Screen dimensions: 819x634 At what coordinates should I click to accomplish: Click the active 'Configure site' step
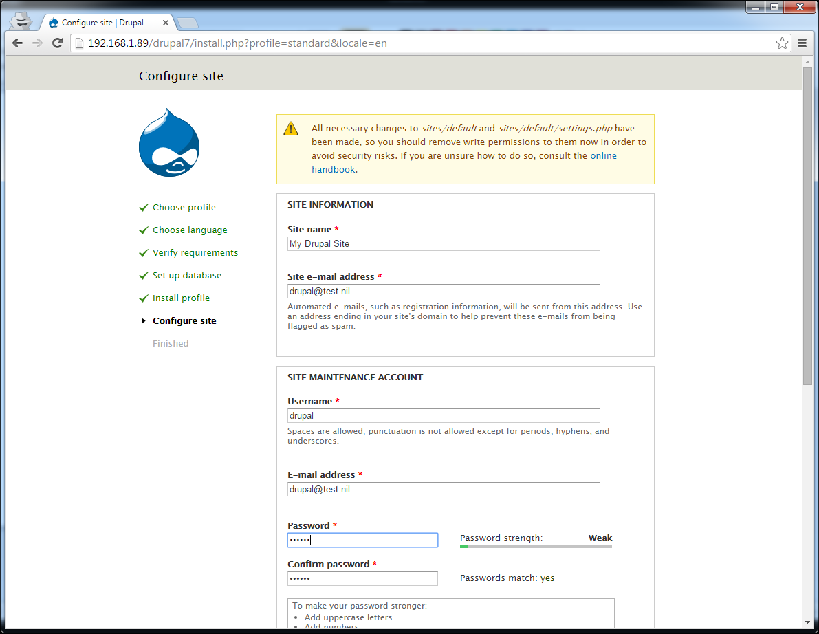pos(184,320)
